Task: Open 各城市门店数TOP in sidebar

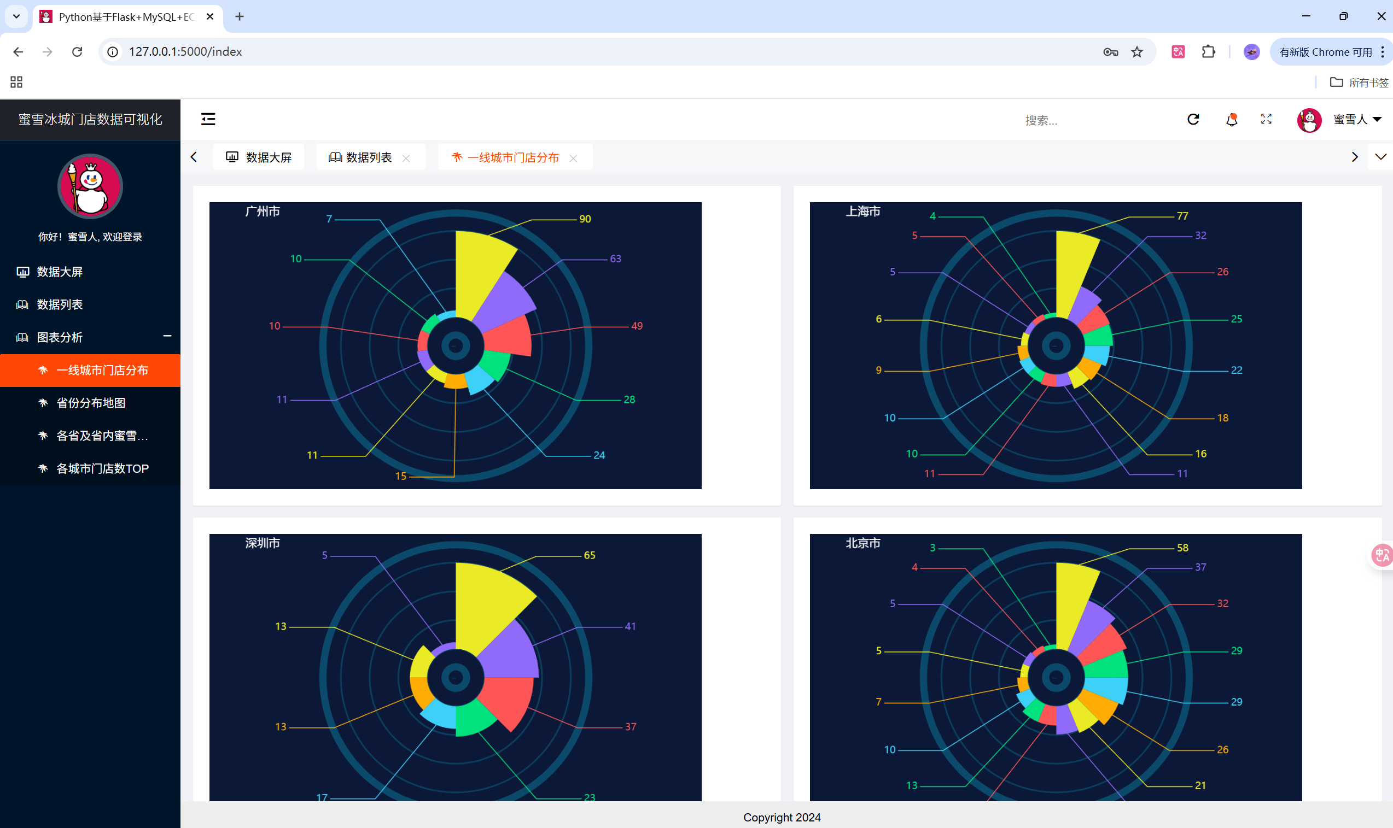Action: [102, 469]
